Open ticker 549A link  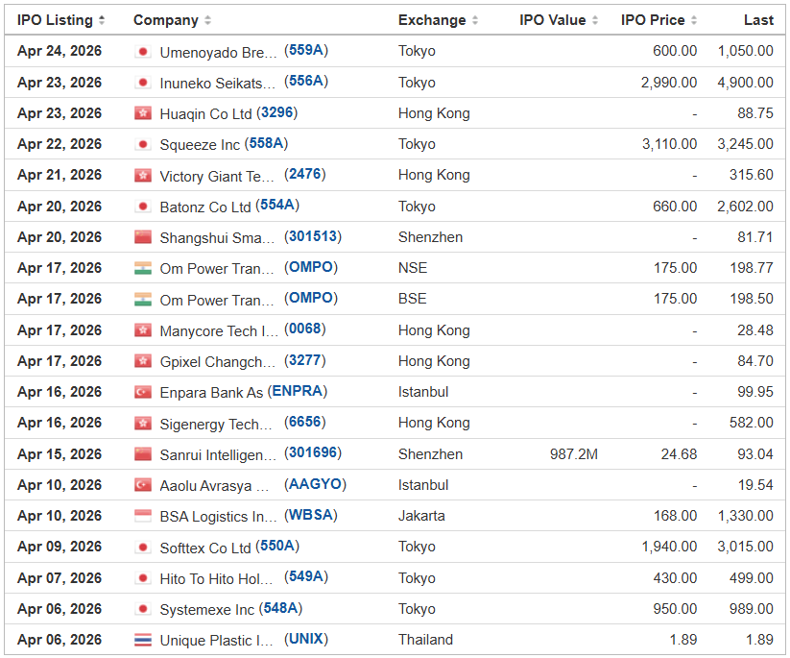(306, 576)
